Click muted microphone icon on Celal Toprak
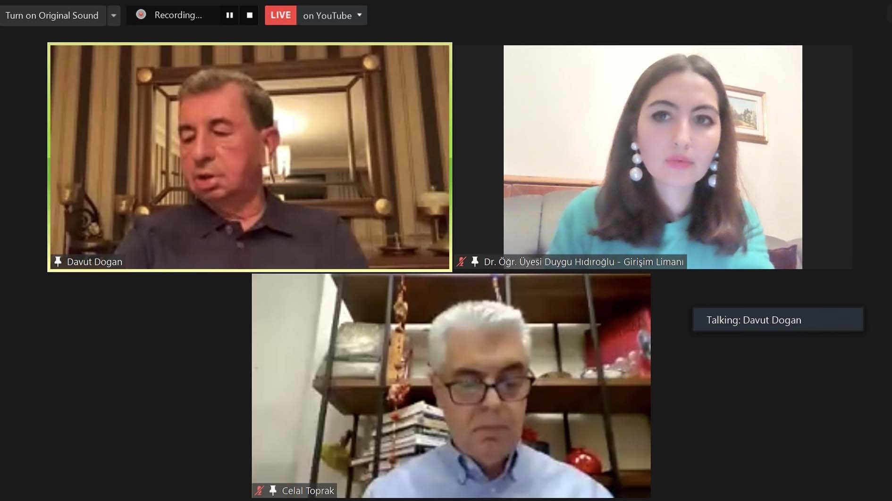 (259, 491)
